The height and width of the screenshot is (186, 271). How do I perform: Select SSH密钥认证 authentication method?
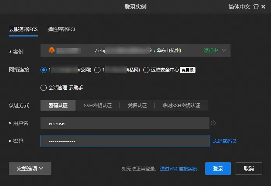pos(98,105)
